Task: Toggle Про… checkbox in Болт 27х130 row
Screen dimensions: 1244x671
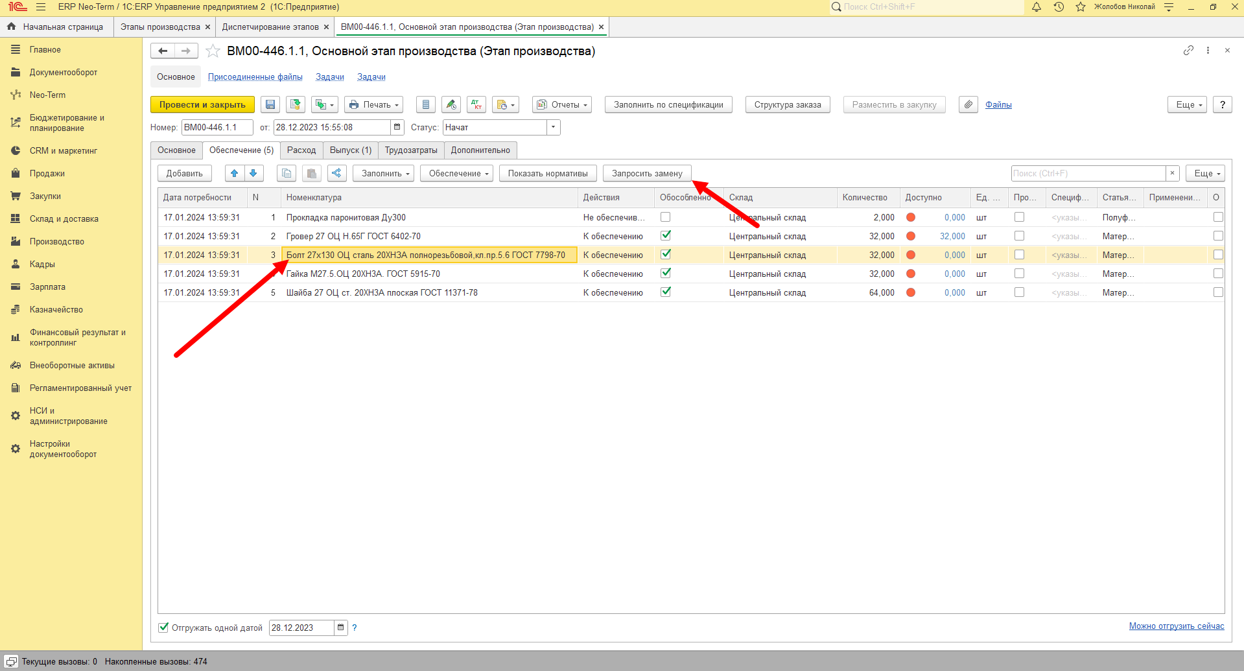Action: 1020,255
